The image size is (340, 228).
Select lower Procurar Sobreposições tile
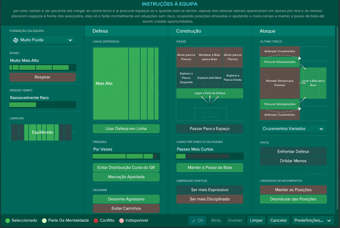pos(280,104)
